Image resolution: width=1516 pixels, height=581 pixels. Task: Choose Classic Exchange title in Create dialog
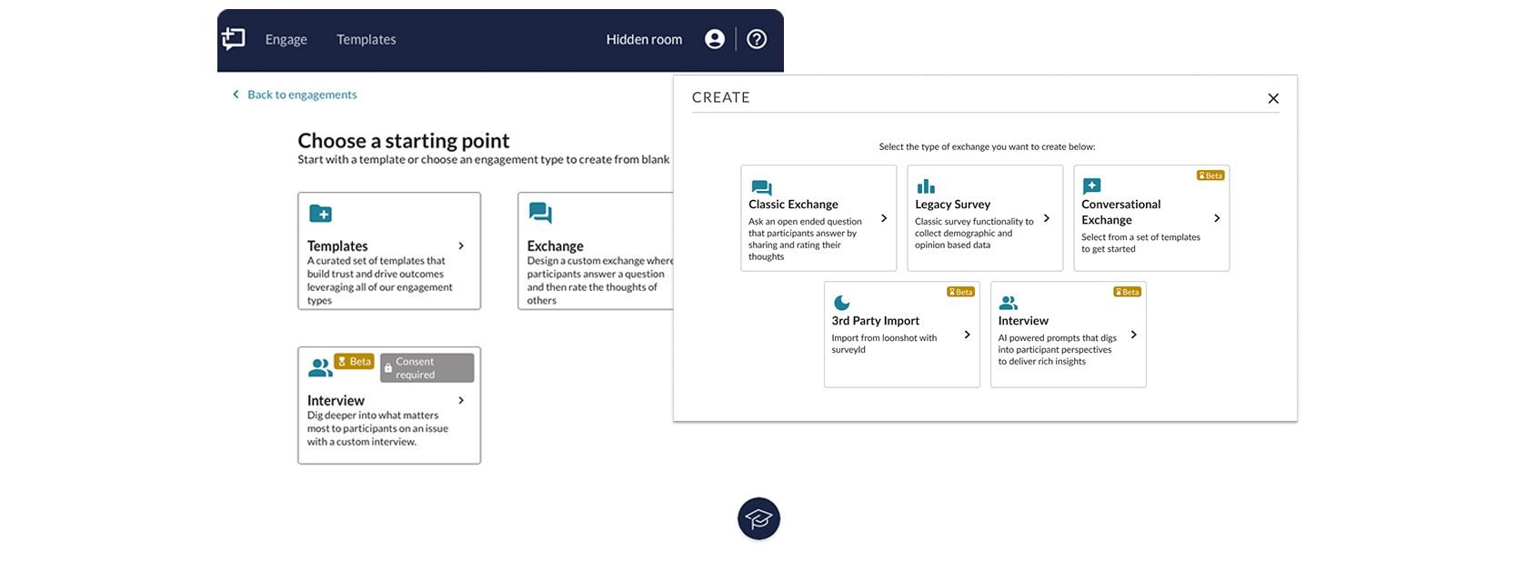click(x=793, y=205)
